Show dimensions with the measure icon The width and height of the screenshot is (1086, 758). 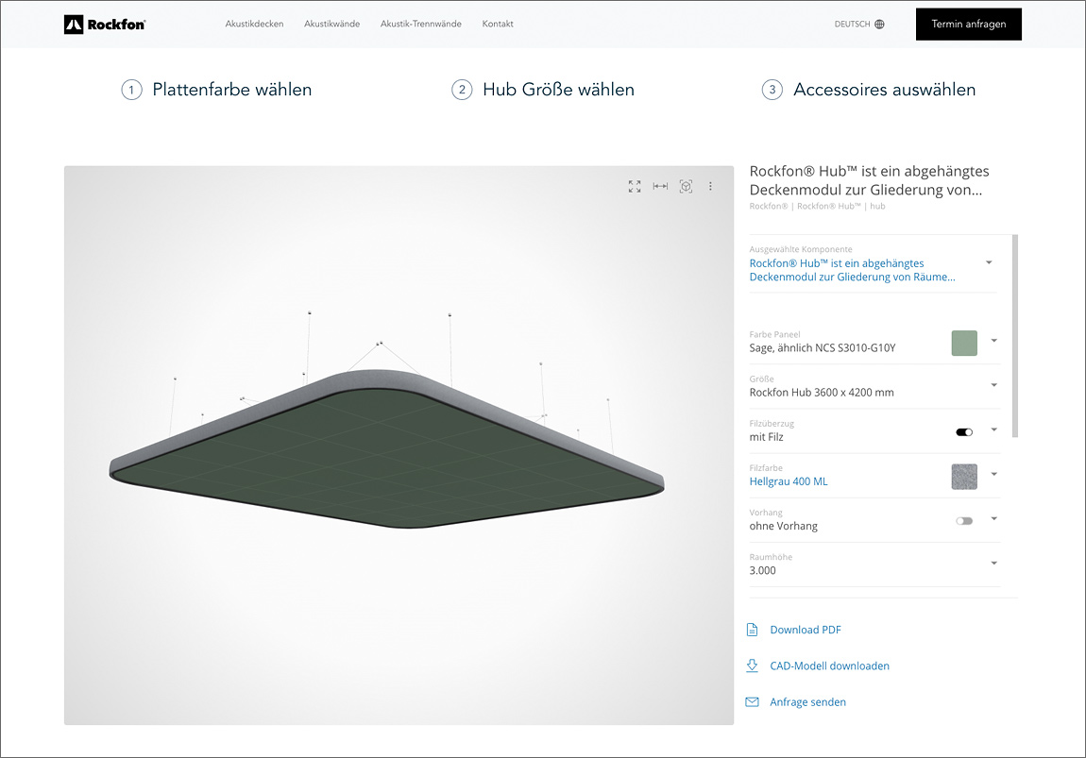(x=660, y=186)
